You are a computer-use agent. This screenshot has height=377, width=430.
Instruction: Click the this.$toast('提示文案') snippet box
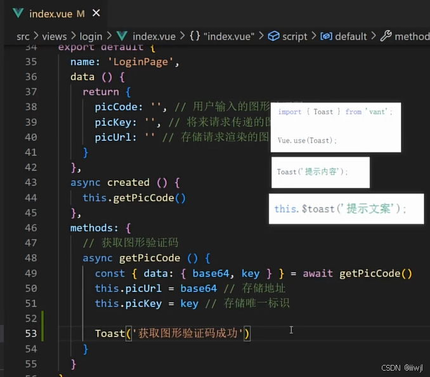[x=346, y=209]
